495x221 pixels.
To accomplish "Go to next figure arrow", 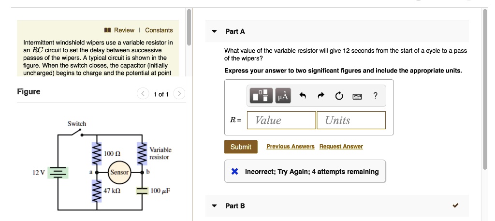I will point(179,94).
